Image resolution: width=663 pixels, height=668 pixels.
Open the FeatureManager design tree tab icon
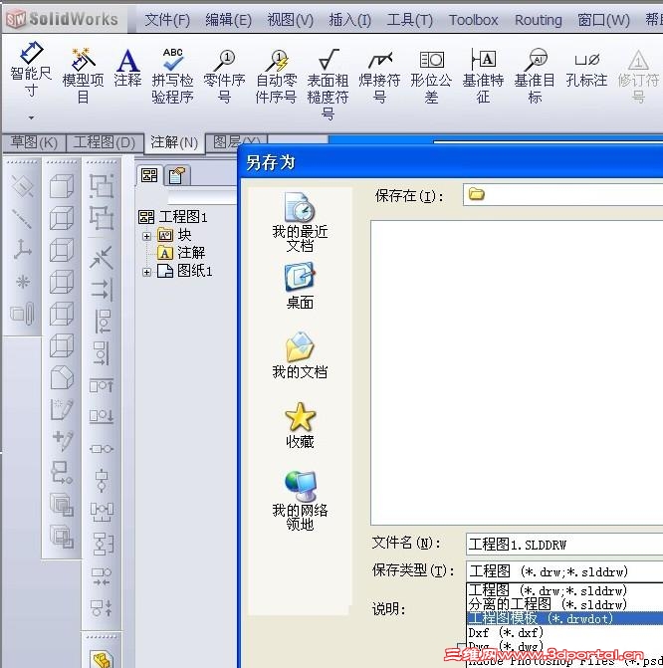pos(149,175)
